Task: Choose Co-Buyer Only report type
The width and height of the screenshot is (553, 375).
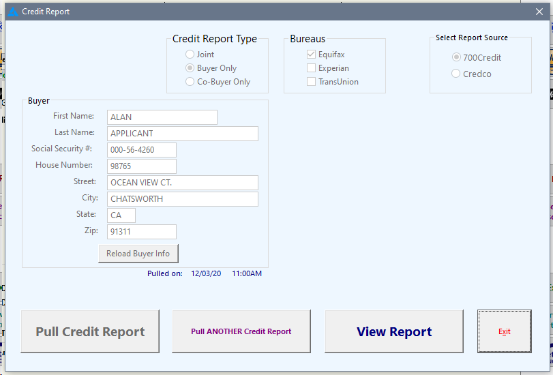Action: coord(190,82)
